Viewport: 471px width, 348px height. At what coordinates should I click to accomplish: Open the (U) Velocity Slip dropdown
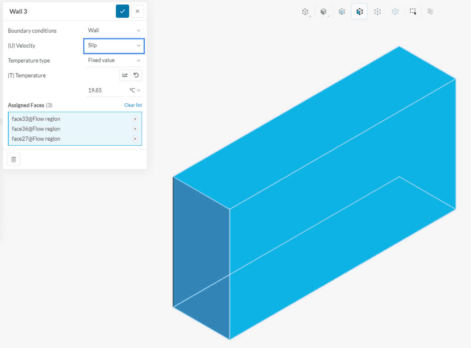(114, 46)
